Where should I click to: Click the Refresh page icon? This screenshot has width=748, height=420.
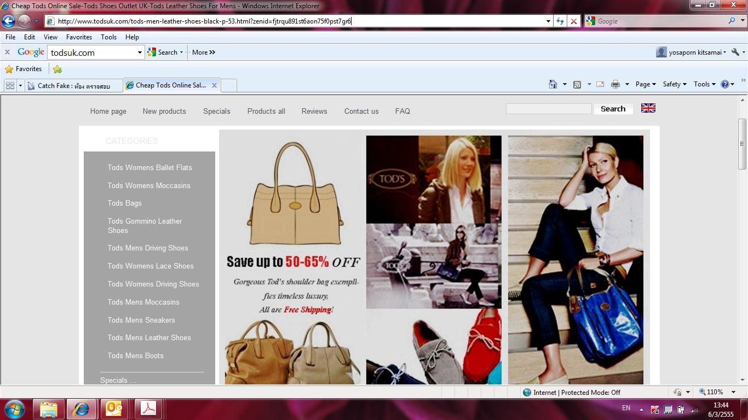click(560, 21)
